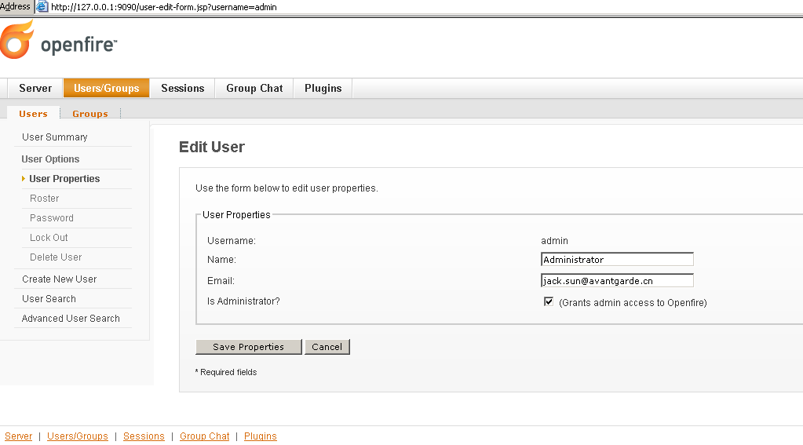
Task: Select User Properties in sidebar
Action: point(64,179)
